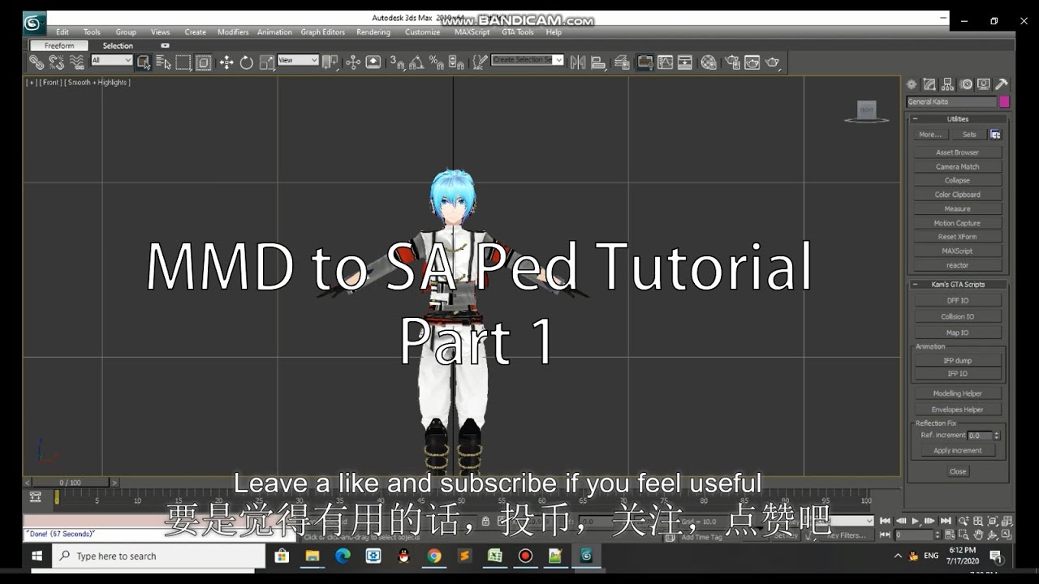
Task: Open Select by Name list
Action: [163, 62]
